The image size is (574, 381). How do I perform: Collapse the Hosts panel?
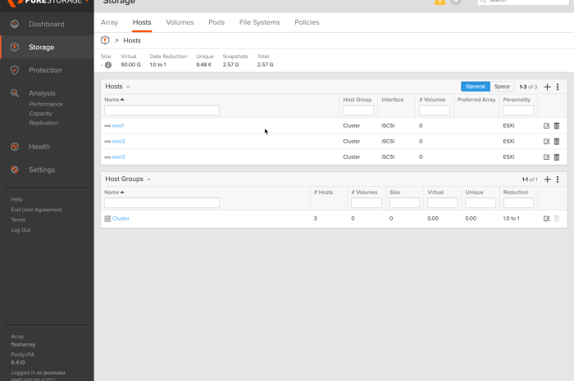pos(129,87)
